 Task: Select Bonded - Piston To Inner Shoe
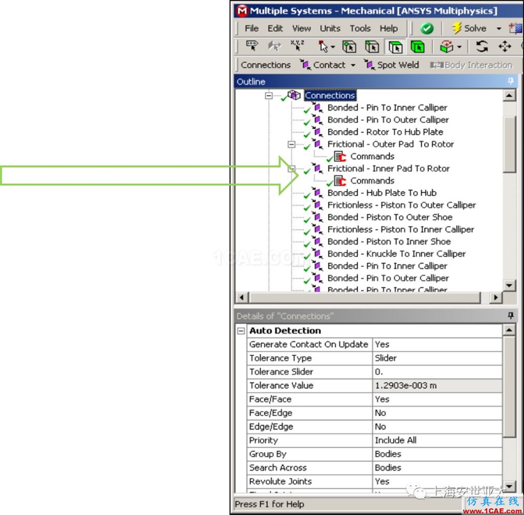[x=389, y=241]
